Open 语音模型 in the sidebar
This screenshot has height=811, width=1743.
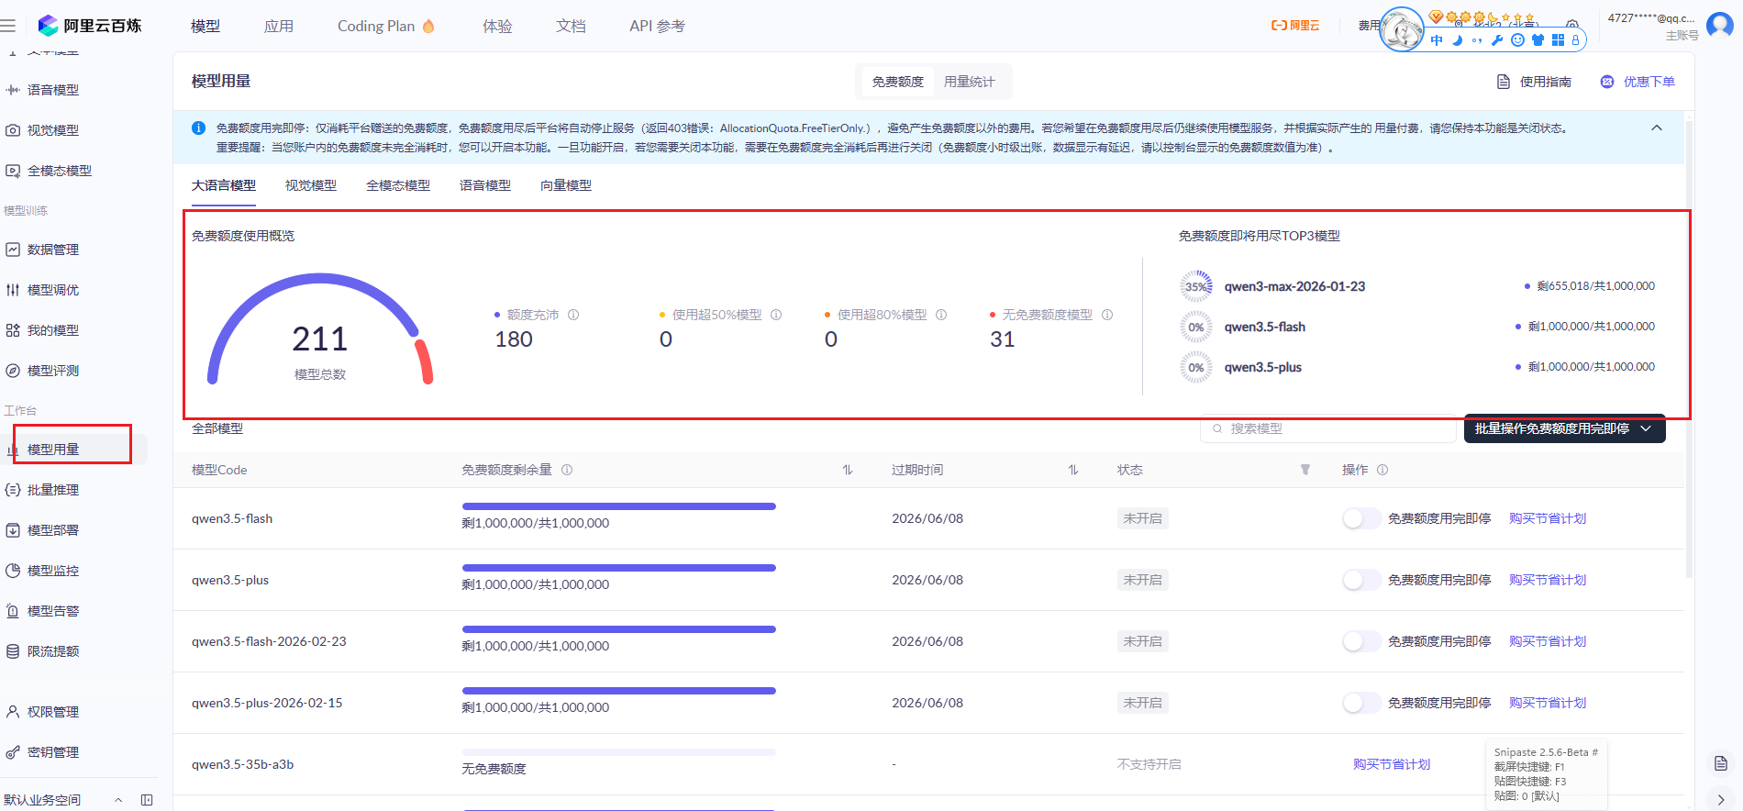pyautogui.click(x=52, y=90)
